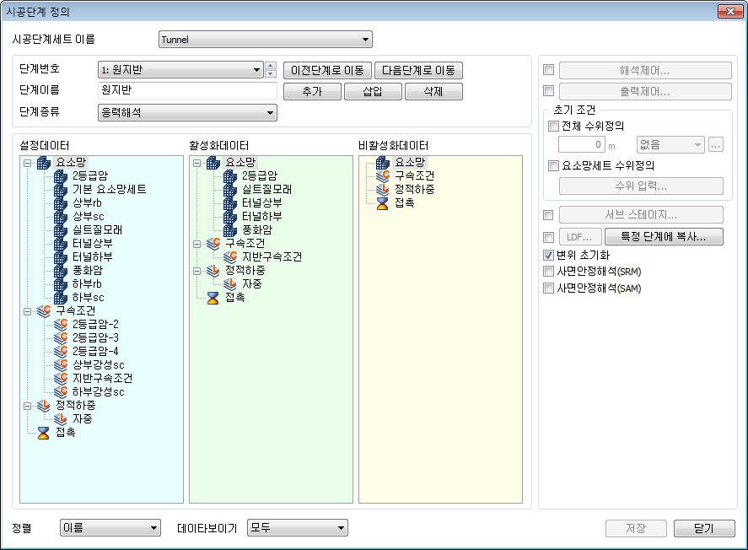Click the 터널상부 mesh icon in 활성화데이터
This screenshot has width=748, height=550.
pos(230,202)
